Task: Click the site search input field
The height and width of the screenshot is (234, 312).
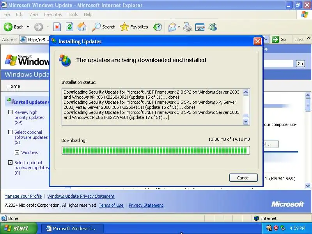Action: point(278,64)
